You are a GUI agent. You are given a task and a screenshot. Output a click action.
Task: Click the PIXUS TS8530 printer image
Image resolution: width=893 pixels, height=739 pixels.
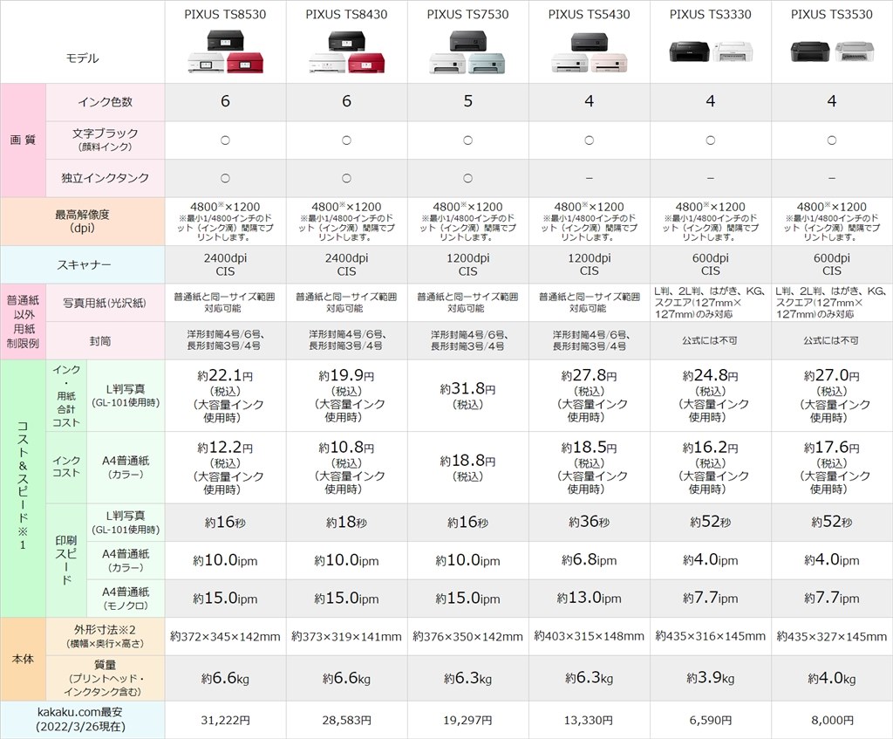point(225,52)
